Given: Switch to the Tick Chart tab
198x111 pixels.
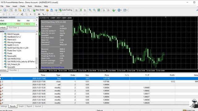Looking at the screenshot, I should [x=13, y=27].
